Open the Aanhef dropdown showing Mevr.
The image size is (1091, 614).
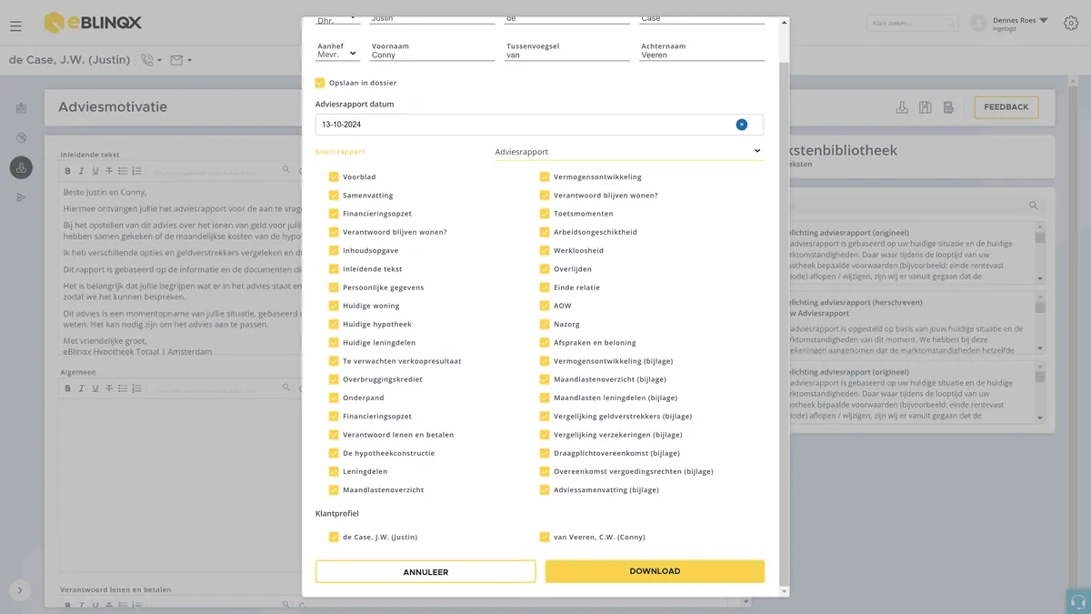[x=337, y=55]
